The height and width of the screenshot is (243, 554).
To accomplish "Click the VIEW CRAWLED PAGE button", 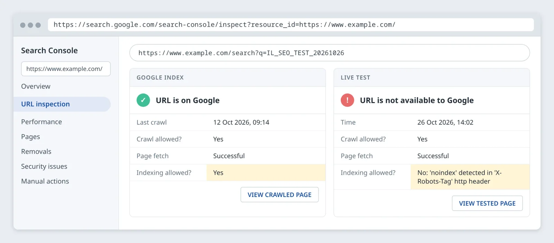I will tap(279, 195).
